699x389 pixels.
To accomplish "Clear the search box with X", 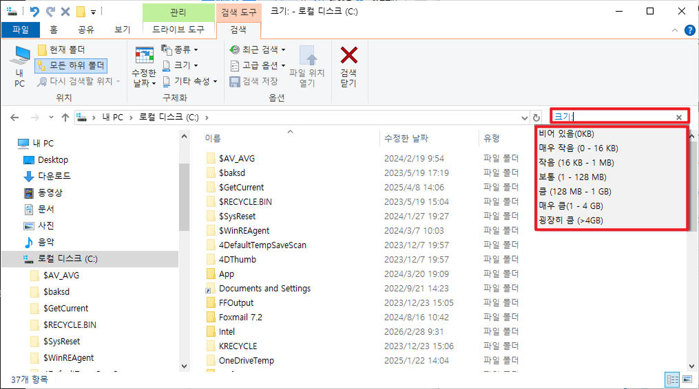I will [x=678, y=117].
